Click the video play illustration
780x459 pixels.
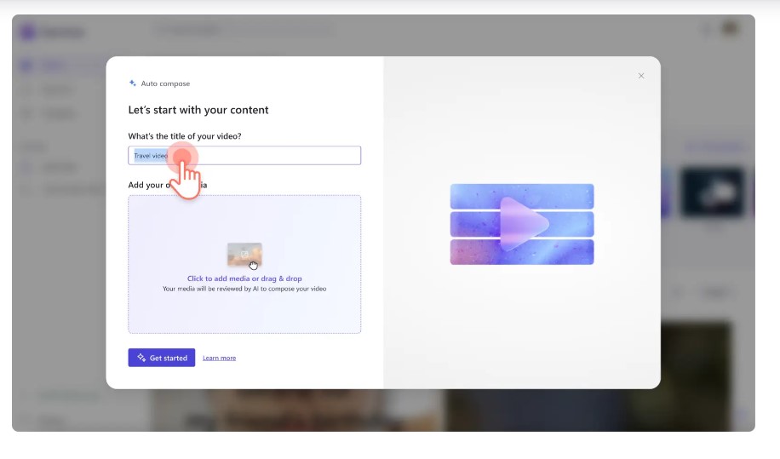(x=522, y=224)
